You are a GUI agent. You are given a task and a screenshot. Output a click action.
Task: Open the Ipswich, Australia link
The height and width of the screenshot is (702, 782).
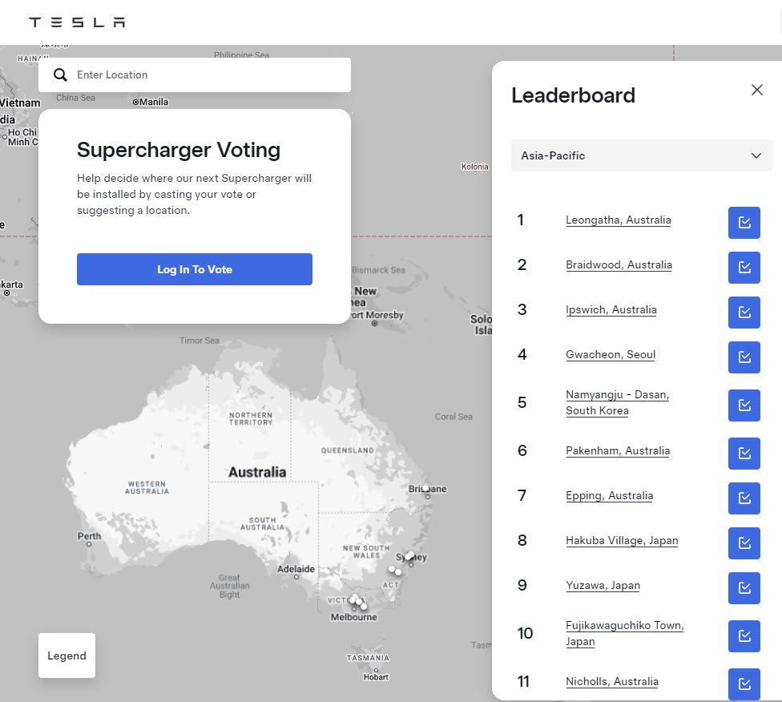tap(611, 310)
